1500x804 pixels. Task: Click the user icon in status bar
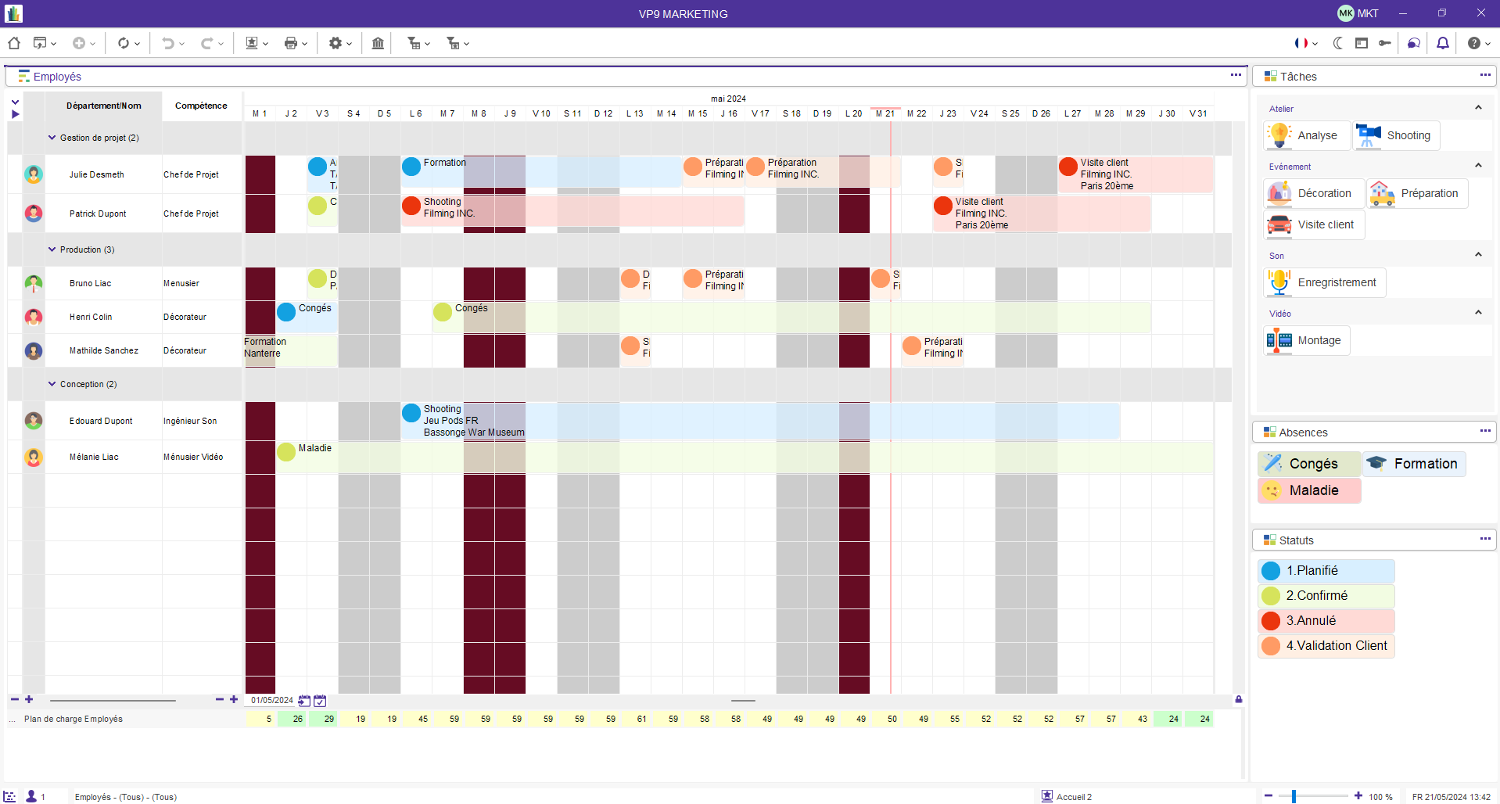pyautogui.click(x=31, y=796)
